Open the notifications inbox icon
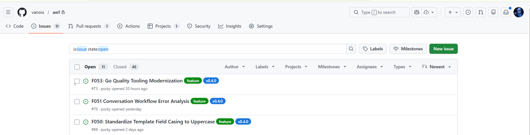 [x=506, y=12]
